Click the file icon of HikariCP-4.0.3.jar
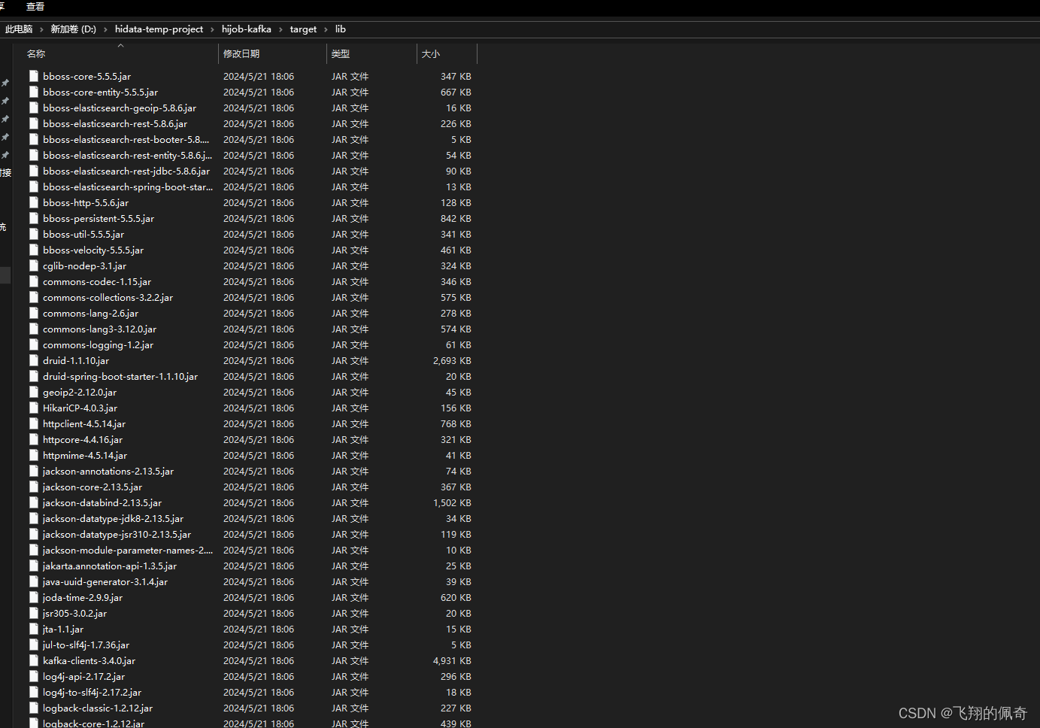This screenshot has height=728, width=1040. coord(34,408)
